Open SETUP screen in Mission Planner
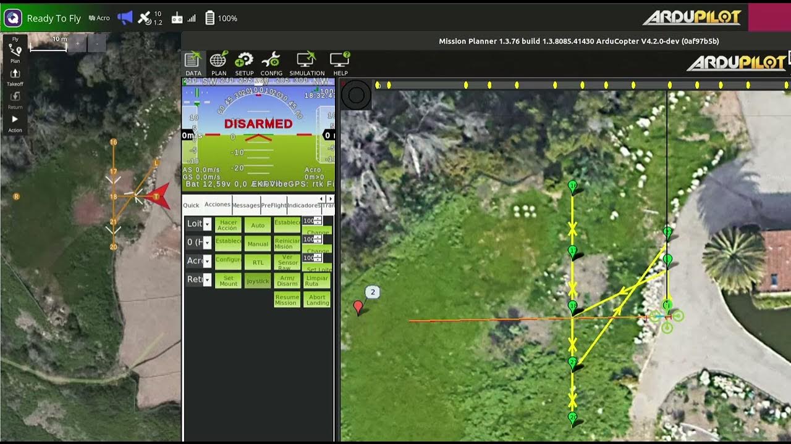 click(244, 64)
